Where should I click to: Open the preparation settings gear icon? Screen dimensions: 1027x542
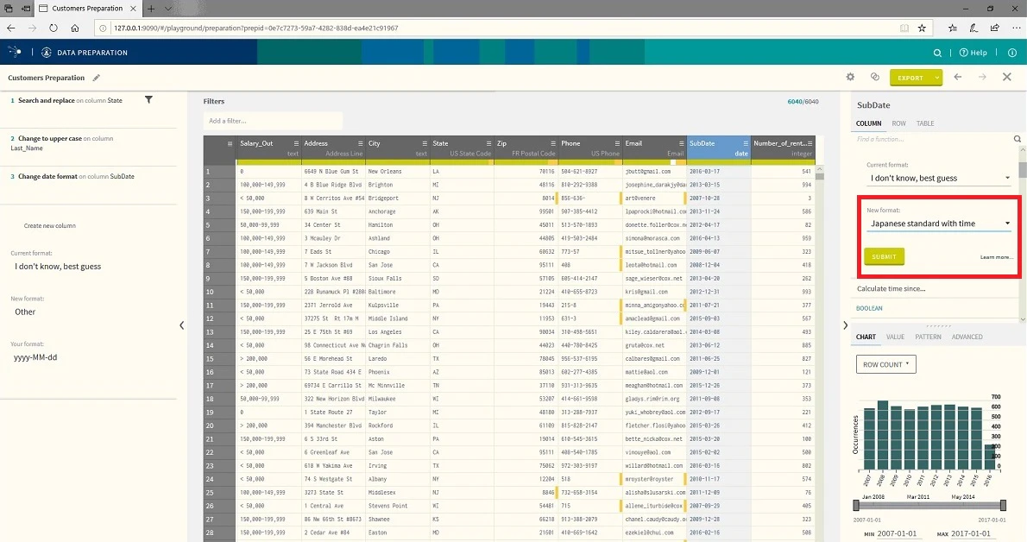tap(850, 78)
